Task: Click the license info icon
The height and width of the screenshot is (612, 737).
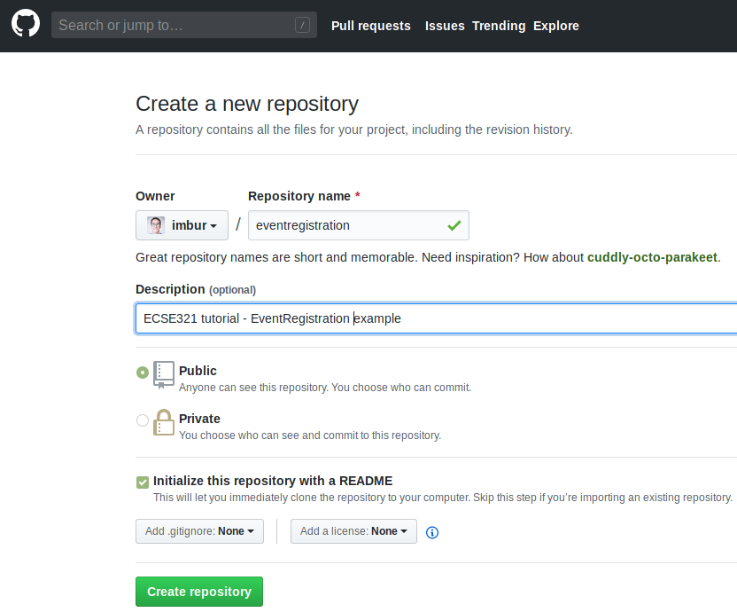Action: pyautogui.click(x=432, y=532)
